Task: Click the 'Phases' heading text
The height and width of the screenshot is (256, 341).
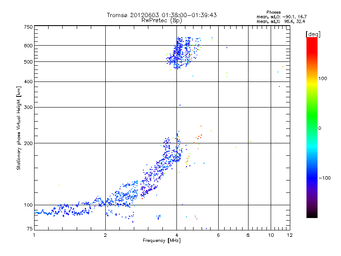Action: click(x=273, y=12)
